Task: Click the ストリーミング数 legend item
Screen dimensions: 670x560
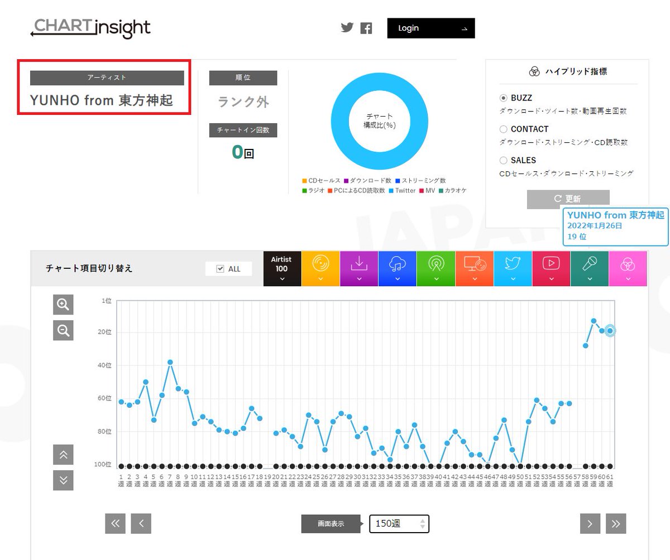Action: tap(420, 181)
